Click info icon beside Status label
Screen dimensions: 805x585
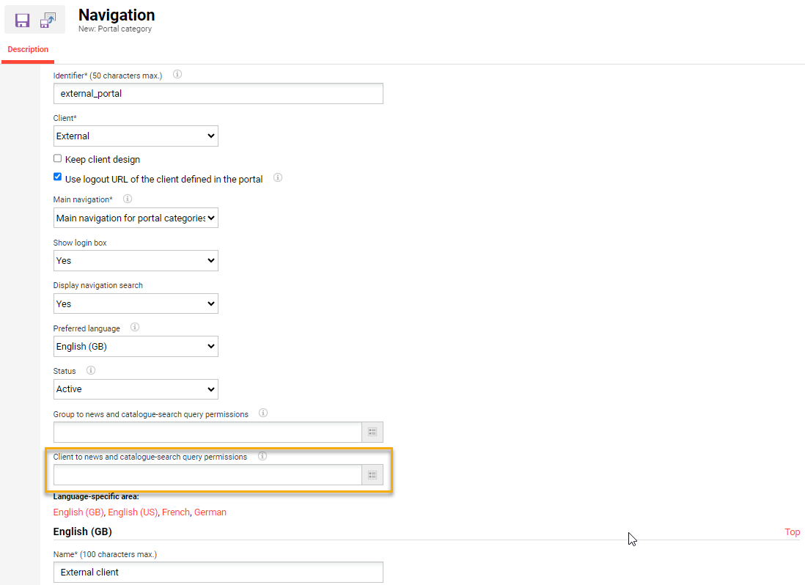tap(91, 370)
